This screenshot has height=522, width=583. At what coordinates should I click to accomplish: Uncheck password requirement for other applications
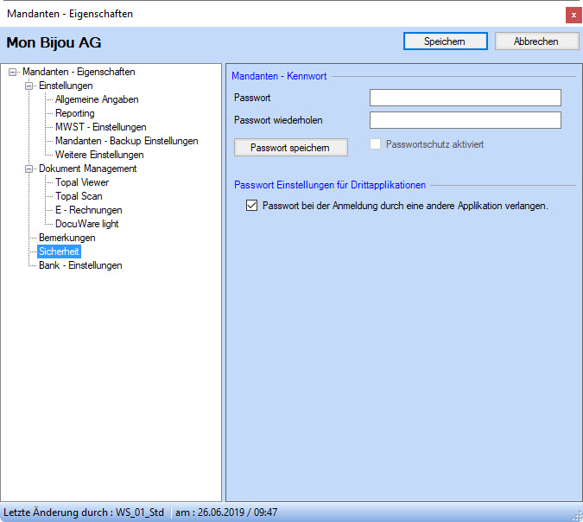pos(252,207)
